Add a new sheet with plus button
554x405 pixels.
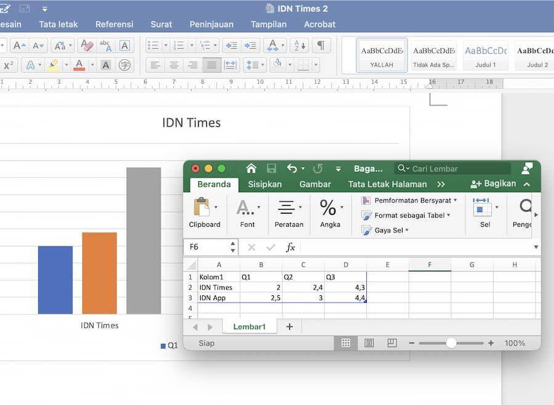click(x=289, y=327)
